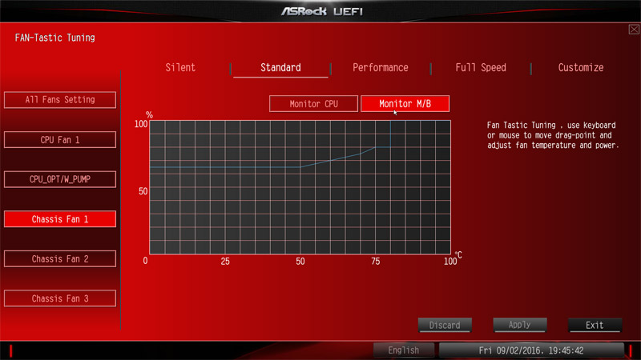Click the 25 label on temperature axis
641x360 pixels.
click(225, 262)
